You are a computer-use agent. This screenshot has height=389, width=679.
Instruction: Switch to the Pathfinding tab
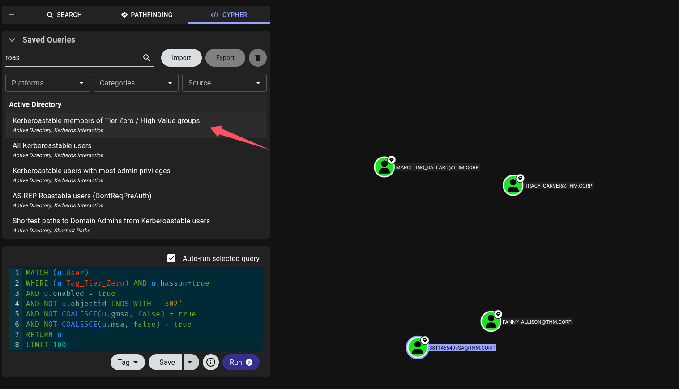pos(147,15)
